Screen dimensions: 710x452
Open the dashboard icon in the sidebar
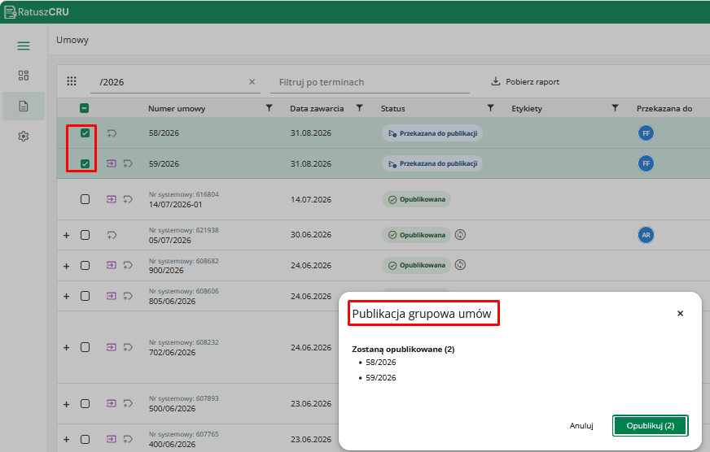(24, 76)
